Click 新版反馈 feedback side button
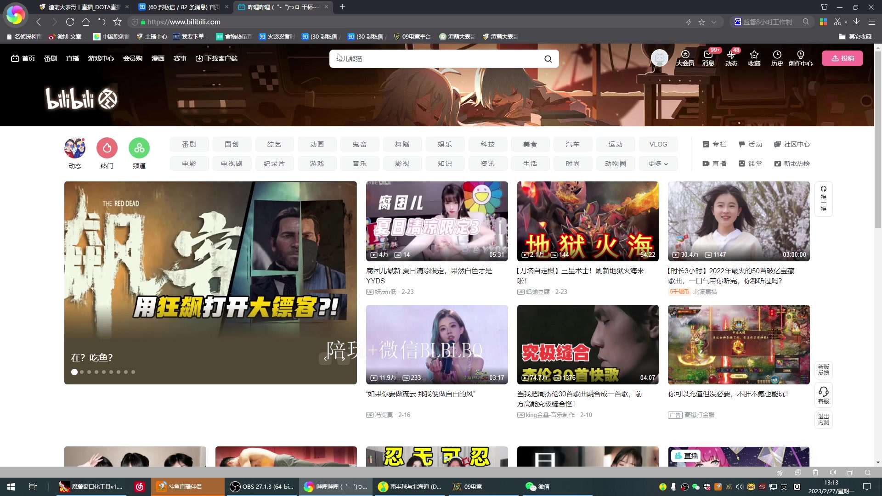This screenshot has width=882, height=496. (x=824, y=370)
